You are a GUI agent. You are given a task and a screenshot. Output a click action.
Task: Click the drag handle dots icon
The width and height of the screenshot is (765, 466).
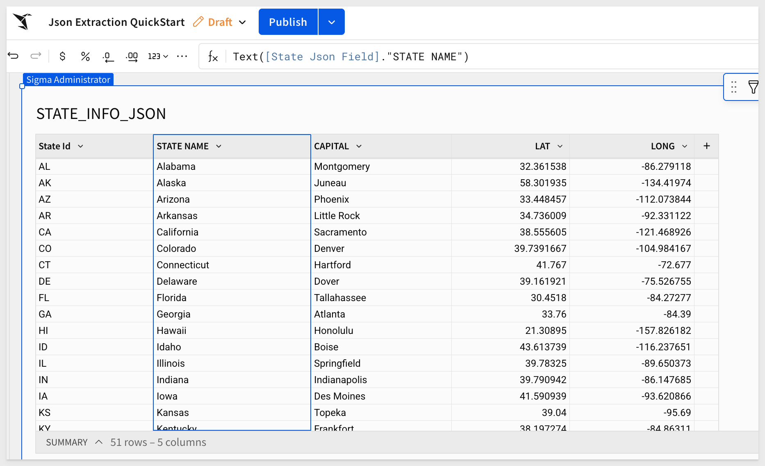(734, 87)
